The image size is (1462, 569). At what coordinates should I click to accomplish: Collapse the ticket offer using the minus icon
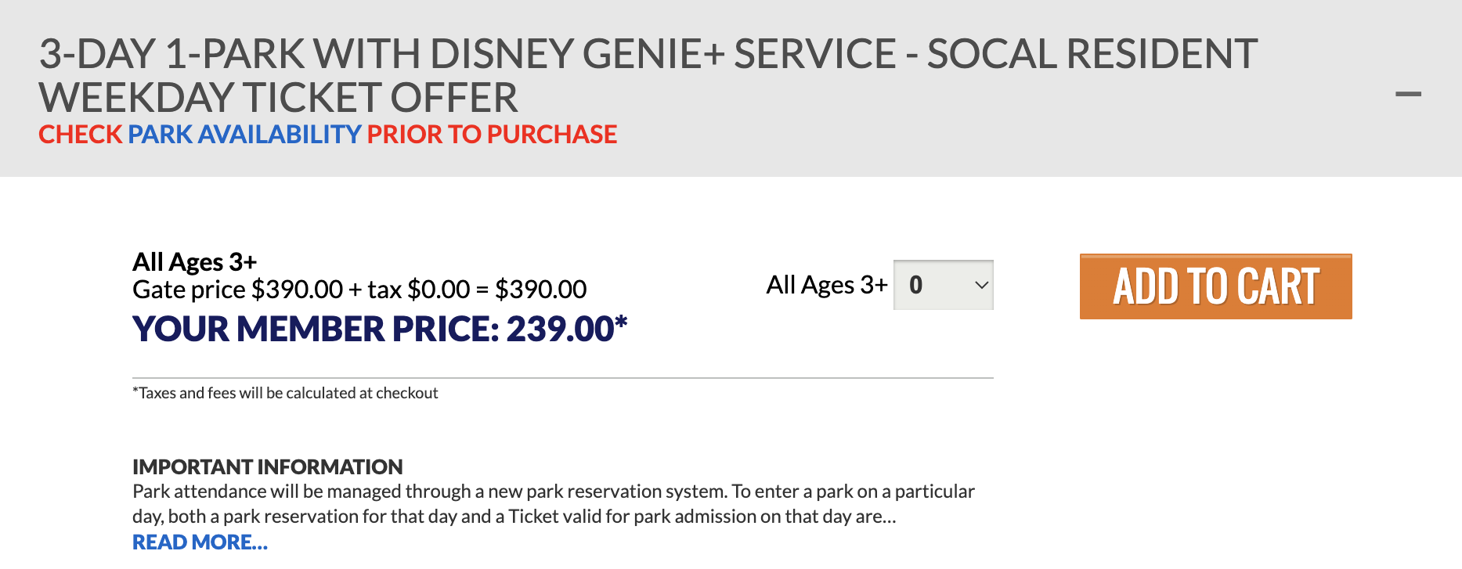1407,94
